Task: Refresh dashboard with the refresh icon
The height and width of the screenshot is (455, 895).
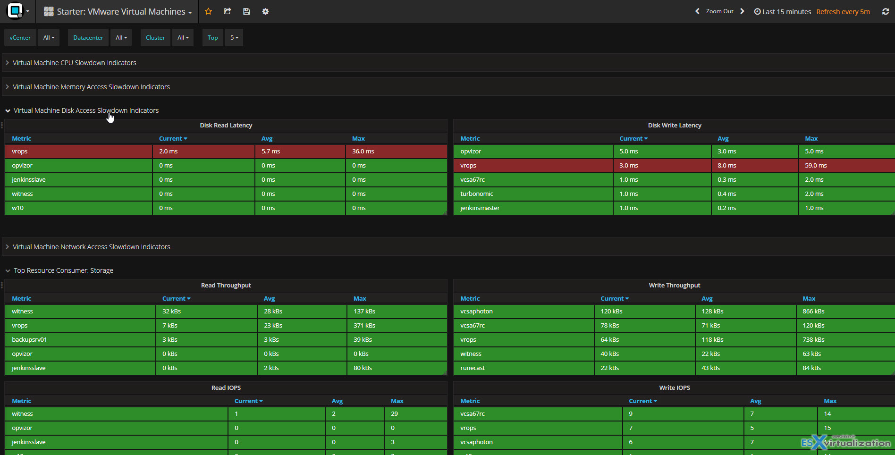Action: click(886, 11)
